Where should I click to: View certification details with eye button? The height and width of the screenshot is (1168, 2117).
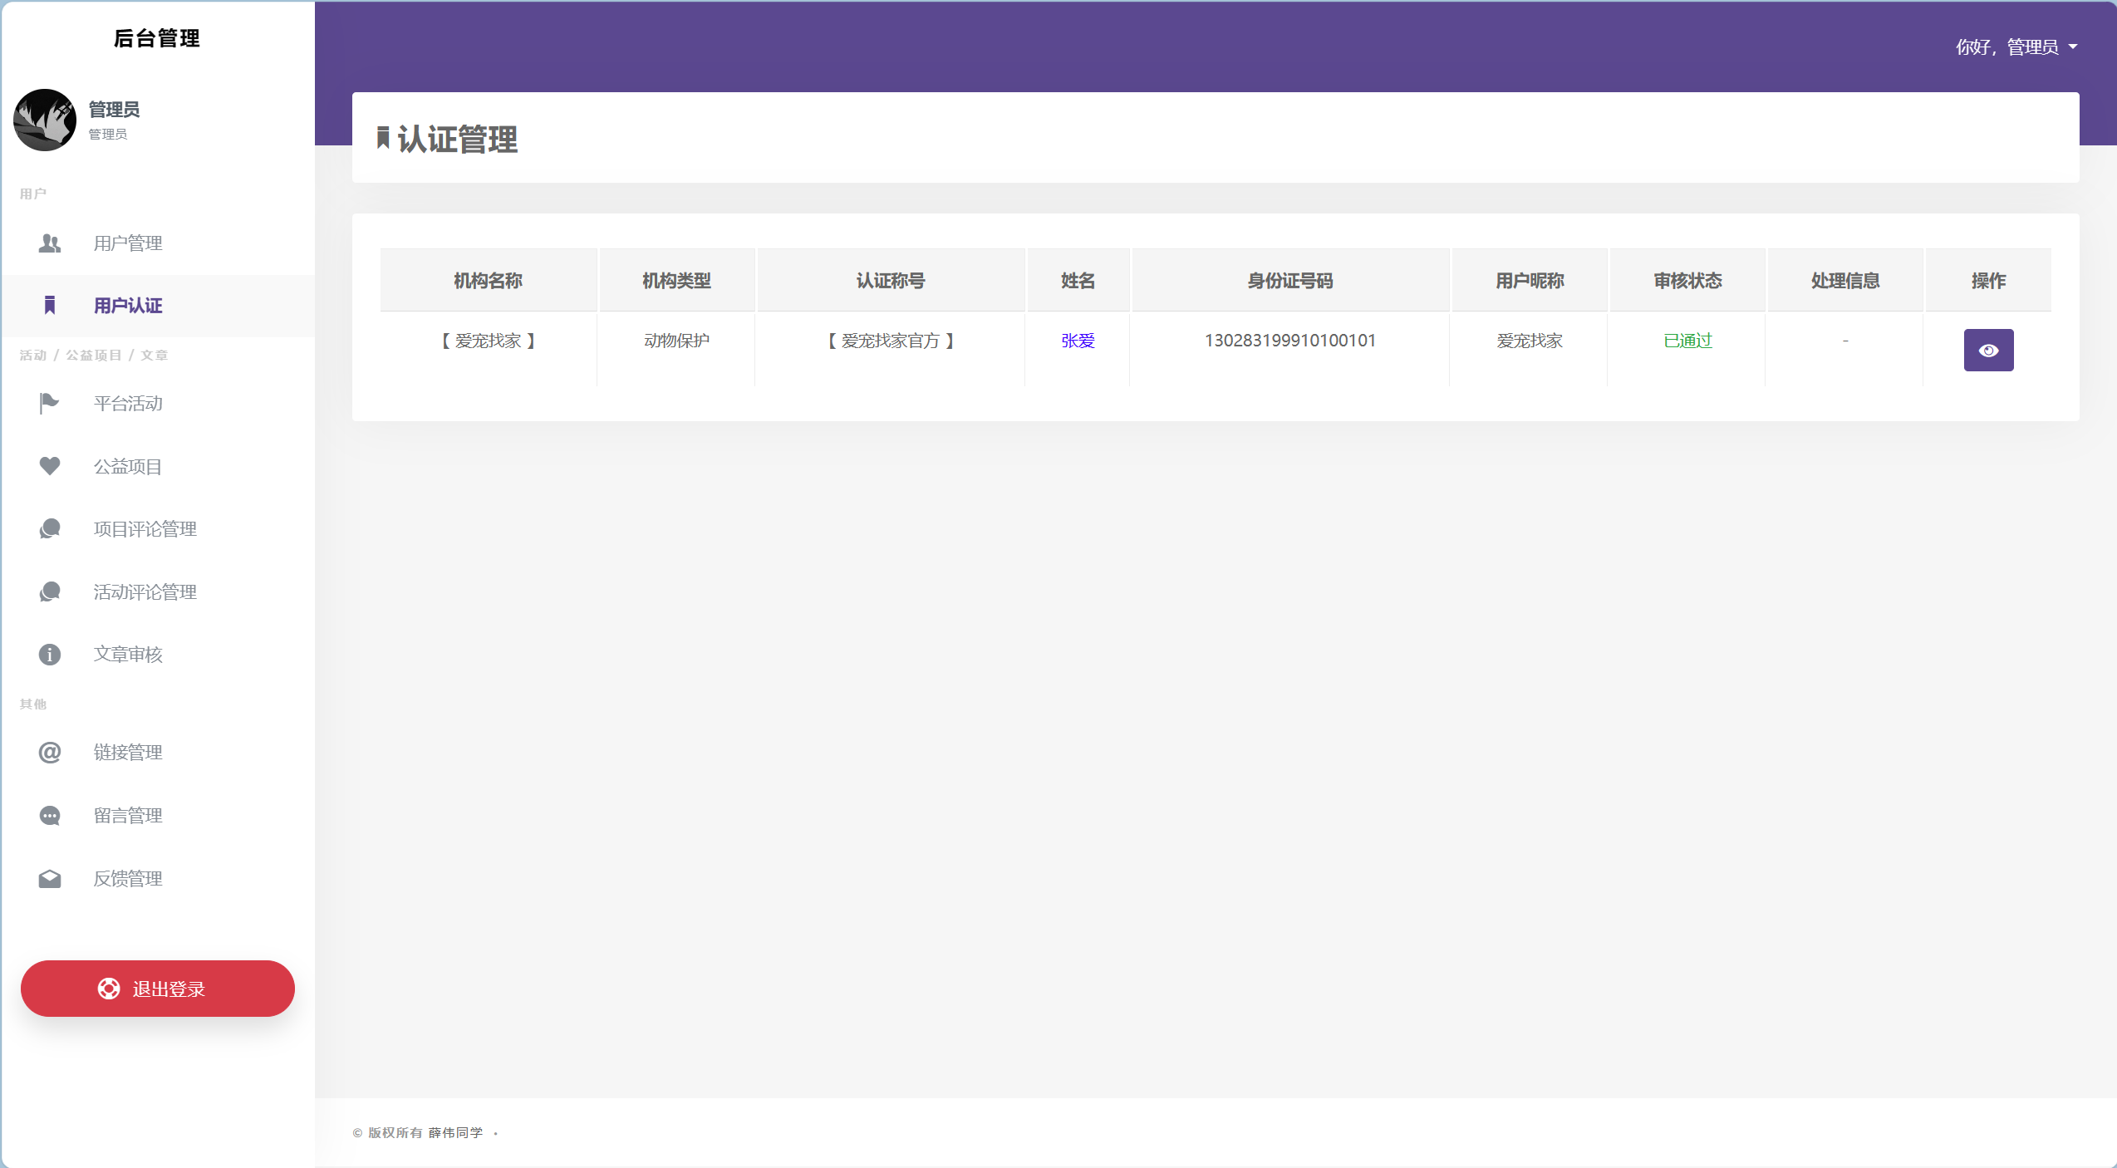tap(1988, 351)
